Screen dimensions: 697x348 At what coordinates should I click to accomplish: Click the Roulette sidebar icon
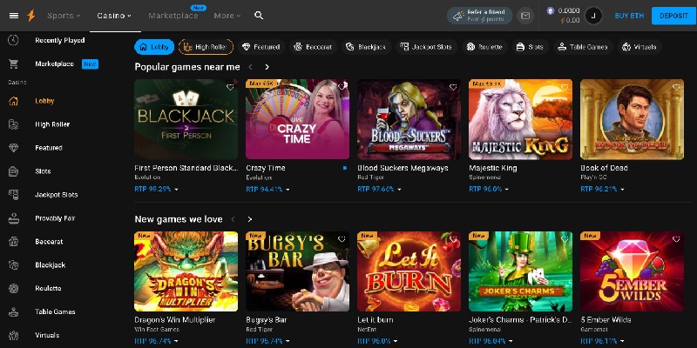[13, 289]
